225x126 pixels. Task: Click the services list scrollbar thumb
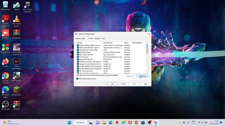[147, 49]
